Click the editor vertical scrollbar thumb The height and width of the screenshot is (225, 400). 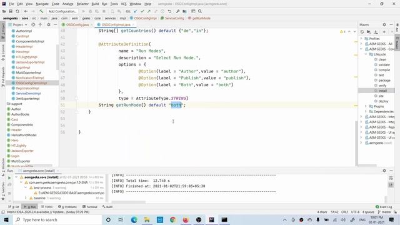pyautogui.click(x=356, y=143)
